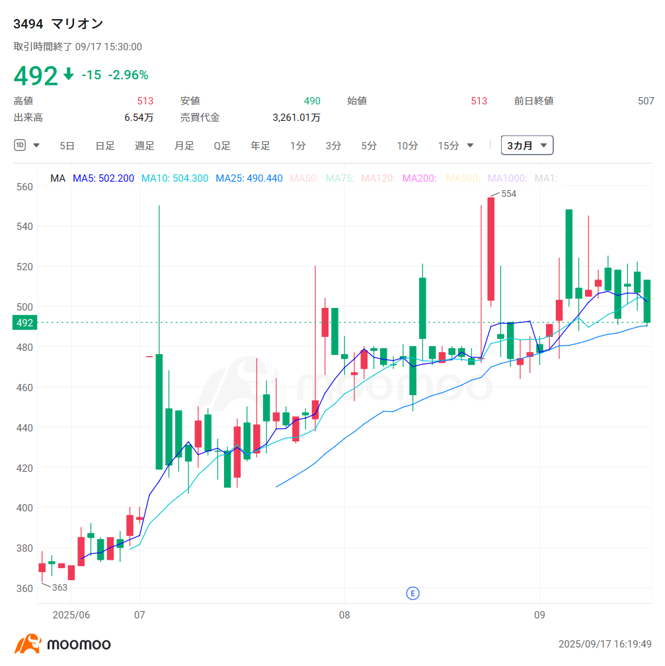
Task: Toggle the MA5 moving average line
Action: 103,178
